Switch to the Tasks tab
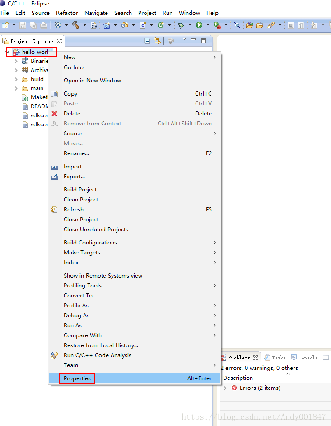The image size is (331, 426). [x=275, y=358]
